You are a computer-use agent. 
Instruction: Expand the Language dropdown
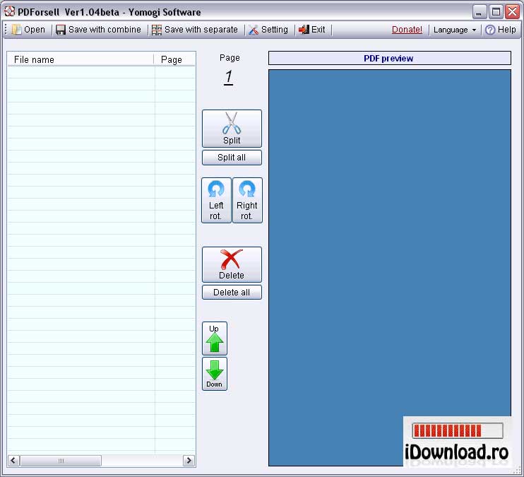coord(455,30)
